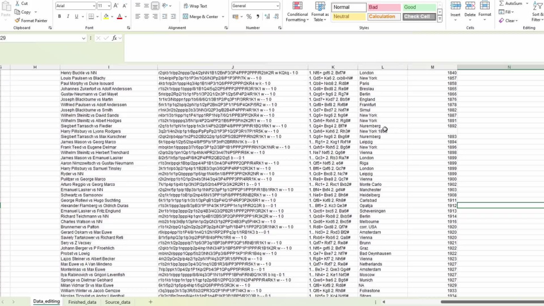The image size is (544, 306).
Task: Decrease the indent
Action: pos(164,17)
